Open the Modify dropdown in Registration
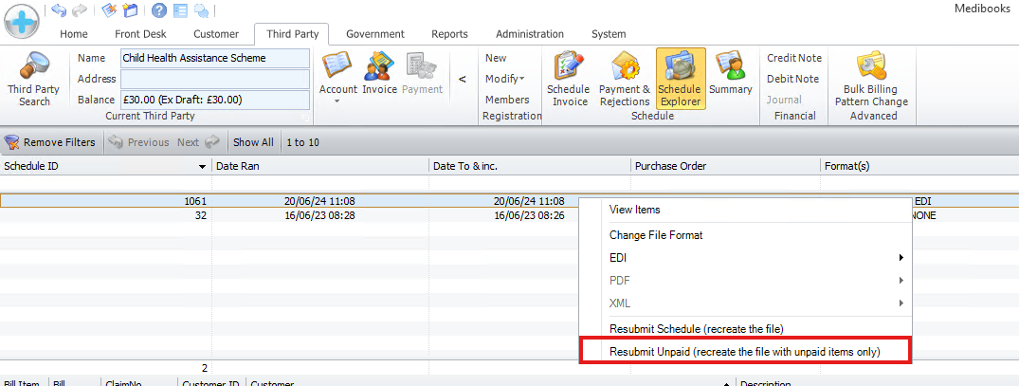 [x=504, y=79]
